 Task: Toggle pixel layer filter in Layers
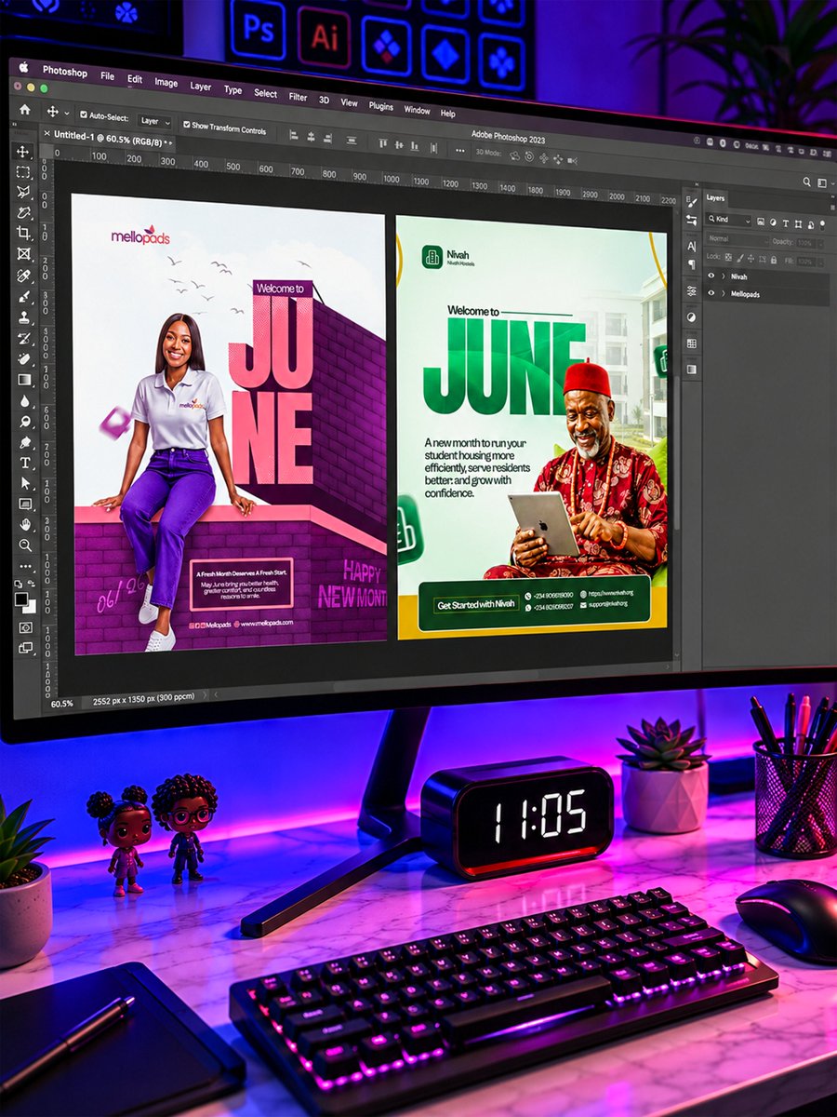click(761, 222)
